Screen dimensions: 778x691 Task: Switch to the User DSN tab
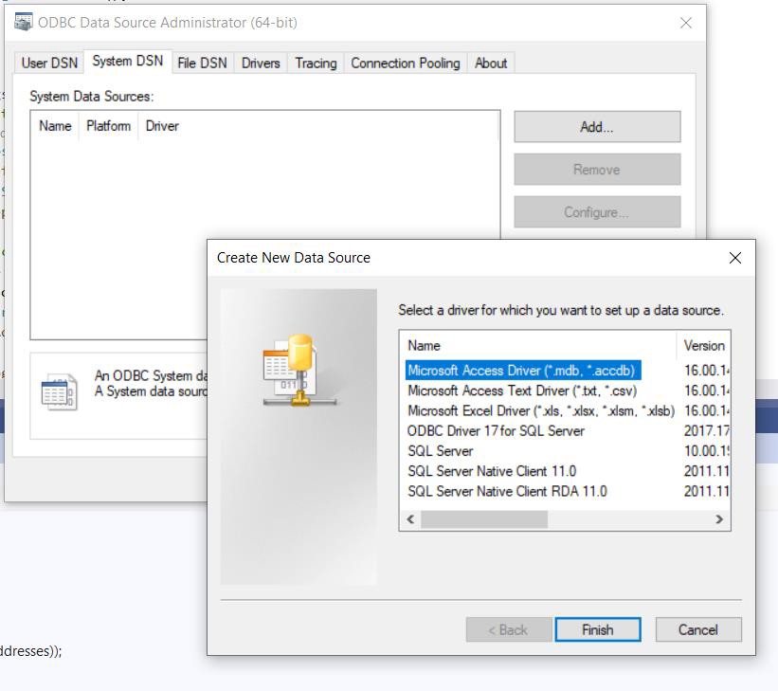[x=49, y=64]
